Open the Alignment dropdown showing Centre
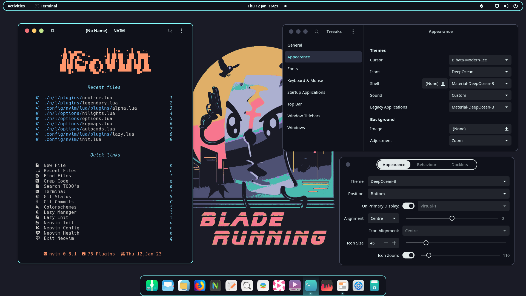The height and width of the screenshot is (296, 526). tap(383, 218)
